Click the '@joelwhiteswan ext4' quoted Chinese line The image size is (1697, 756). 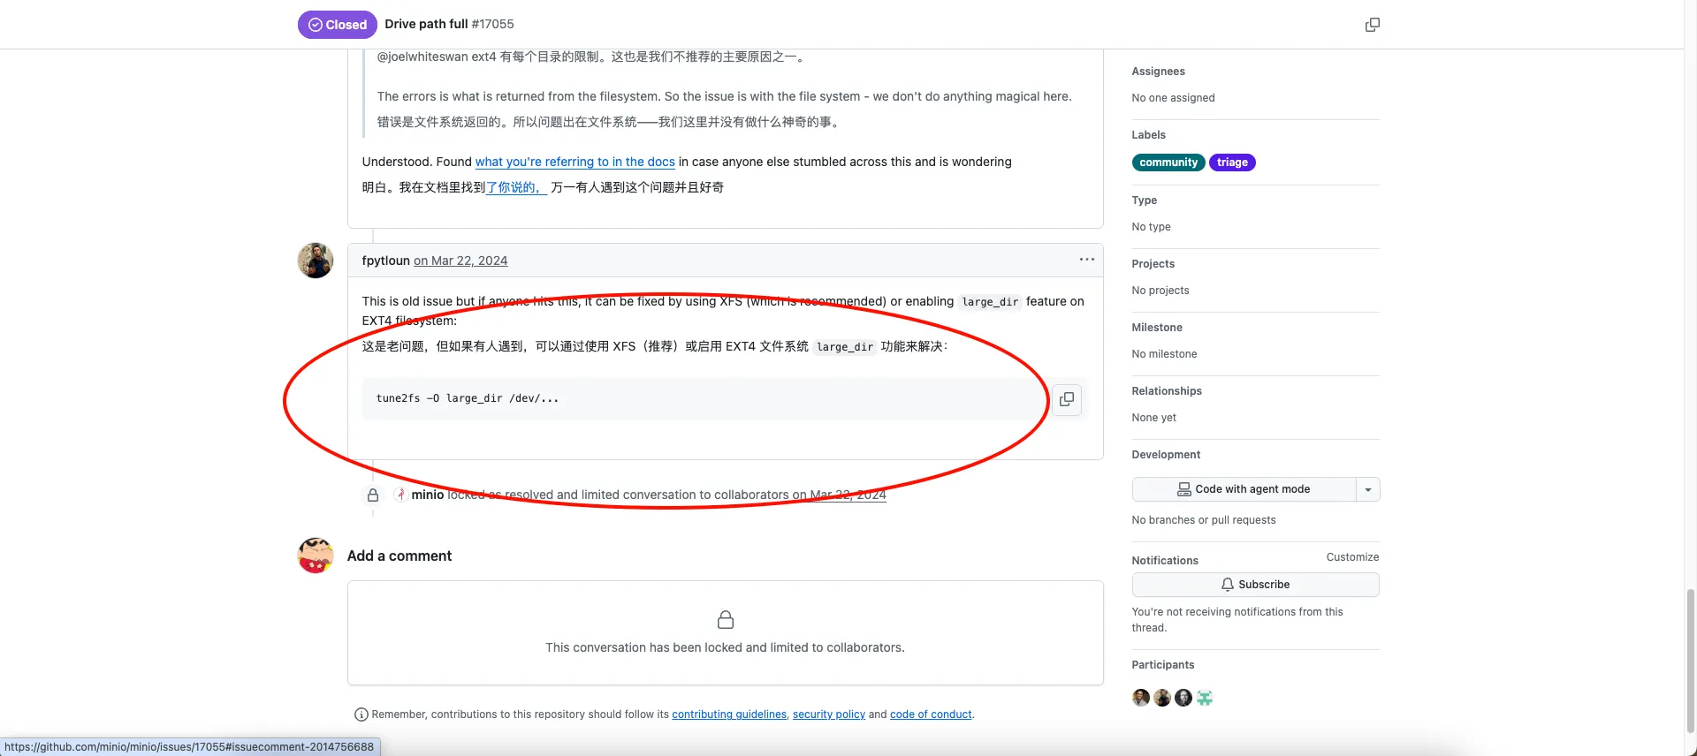pos(590,57)
